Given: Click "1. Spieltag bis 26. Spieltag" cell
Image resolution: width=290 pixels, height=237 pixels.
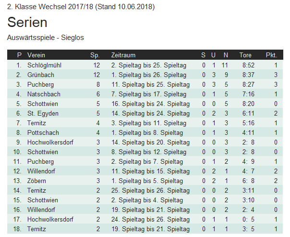Looking at the screenshot, I should click(148, 75).
